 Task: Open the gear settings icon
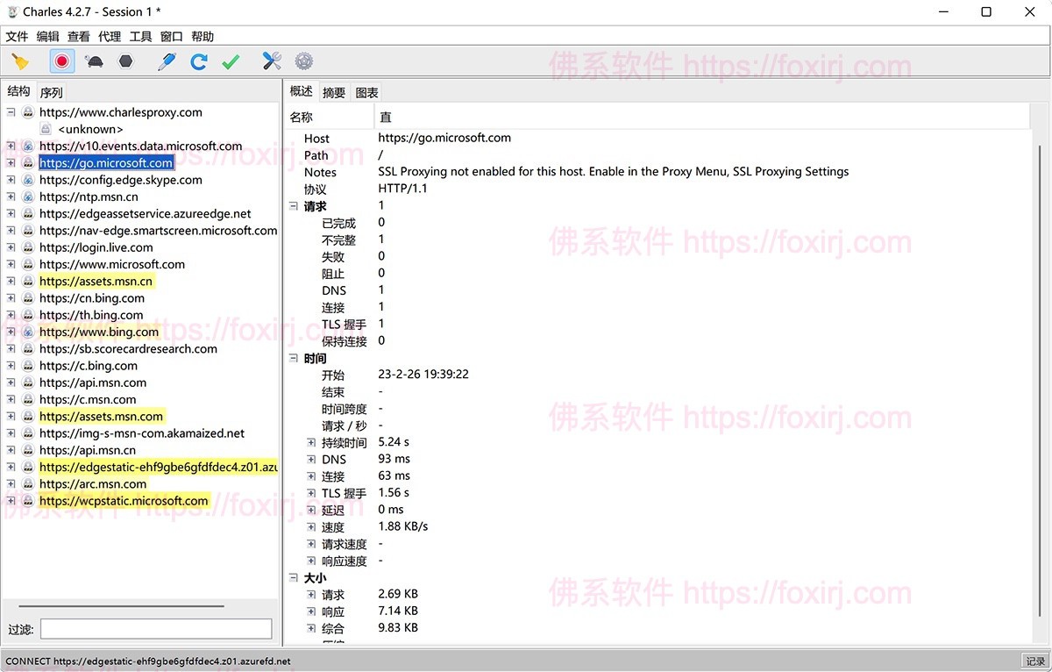coord(304,61)
